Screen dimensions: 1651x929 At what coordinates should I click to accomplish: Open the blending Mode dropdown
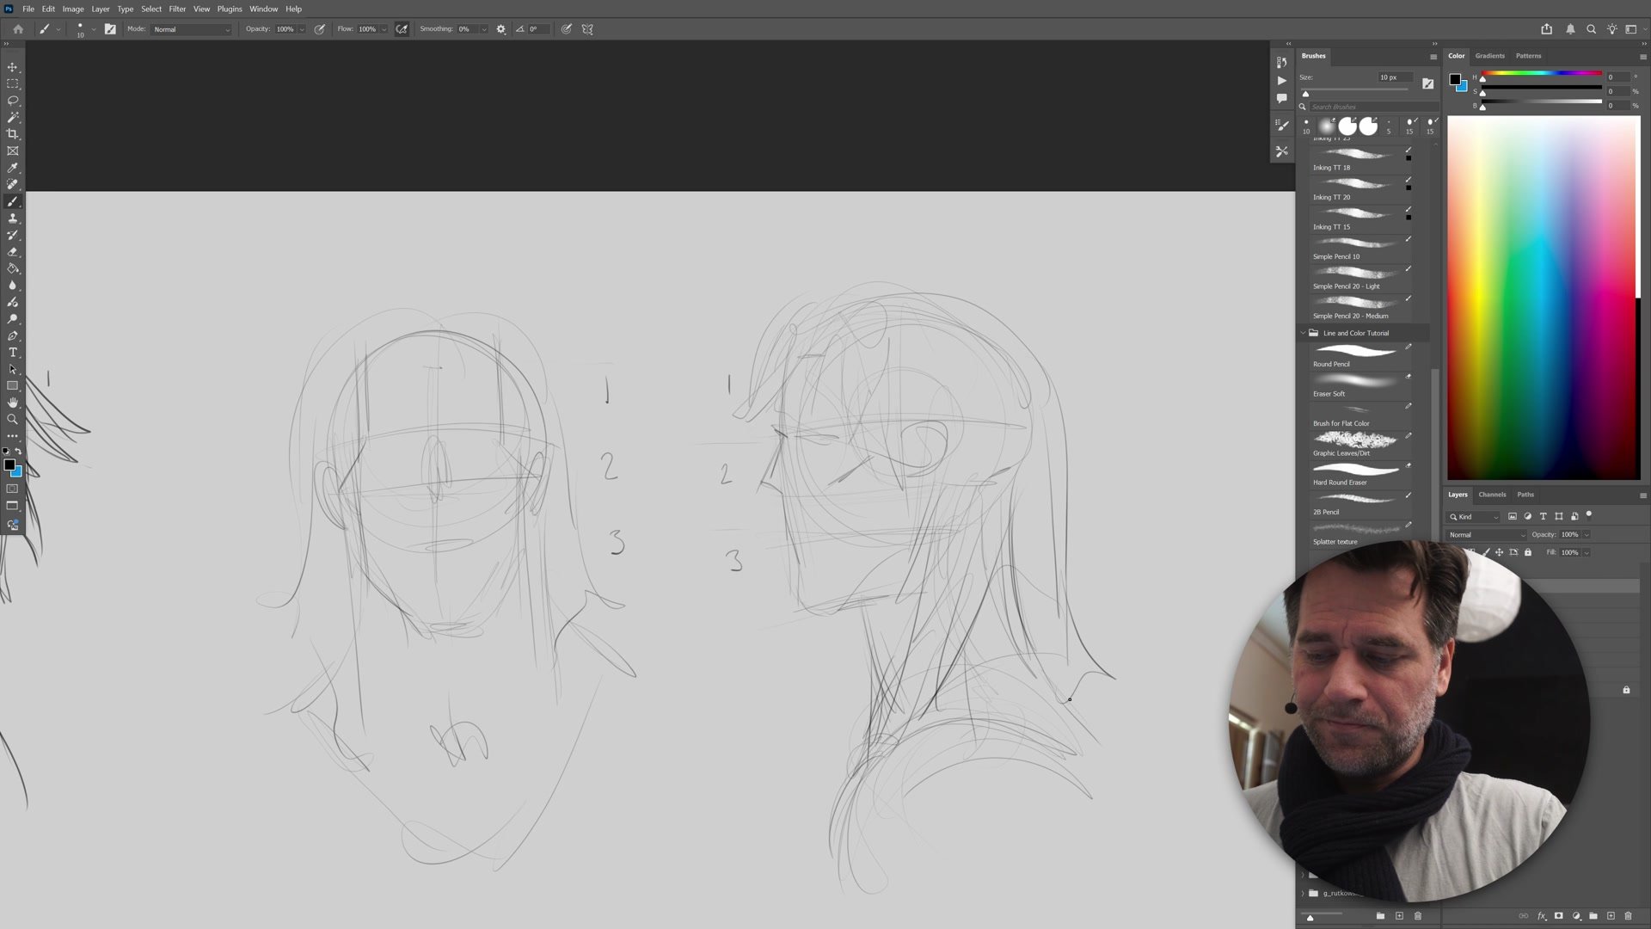[191, 29]
